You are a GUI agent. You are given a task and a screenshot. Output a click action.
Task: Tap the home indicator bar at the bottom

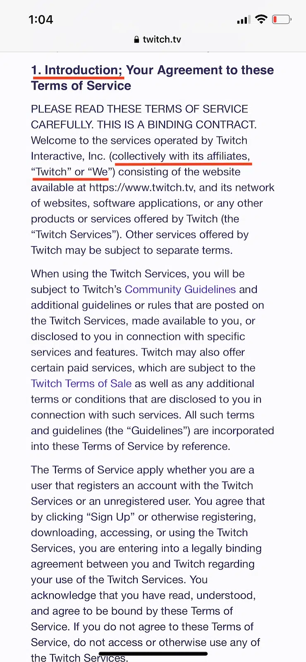point(153,654)
